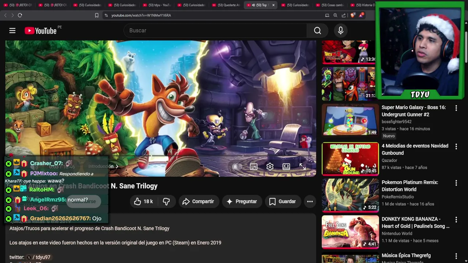Click the page vertical scrollbar

466,47
